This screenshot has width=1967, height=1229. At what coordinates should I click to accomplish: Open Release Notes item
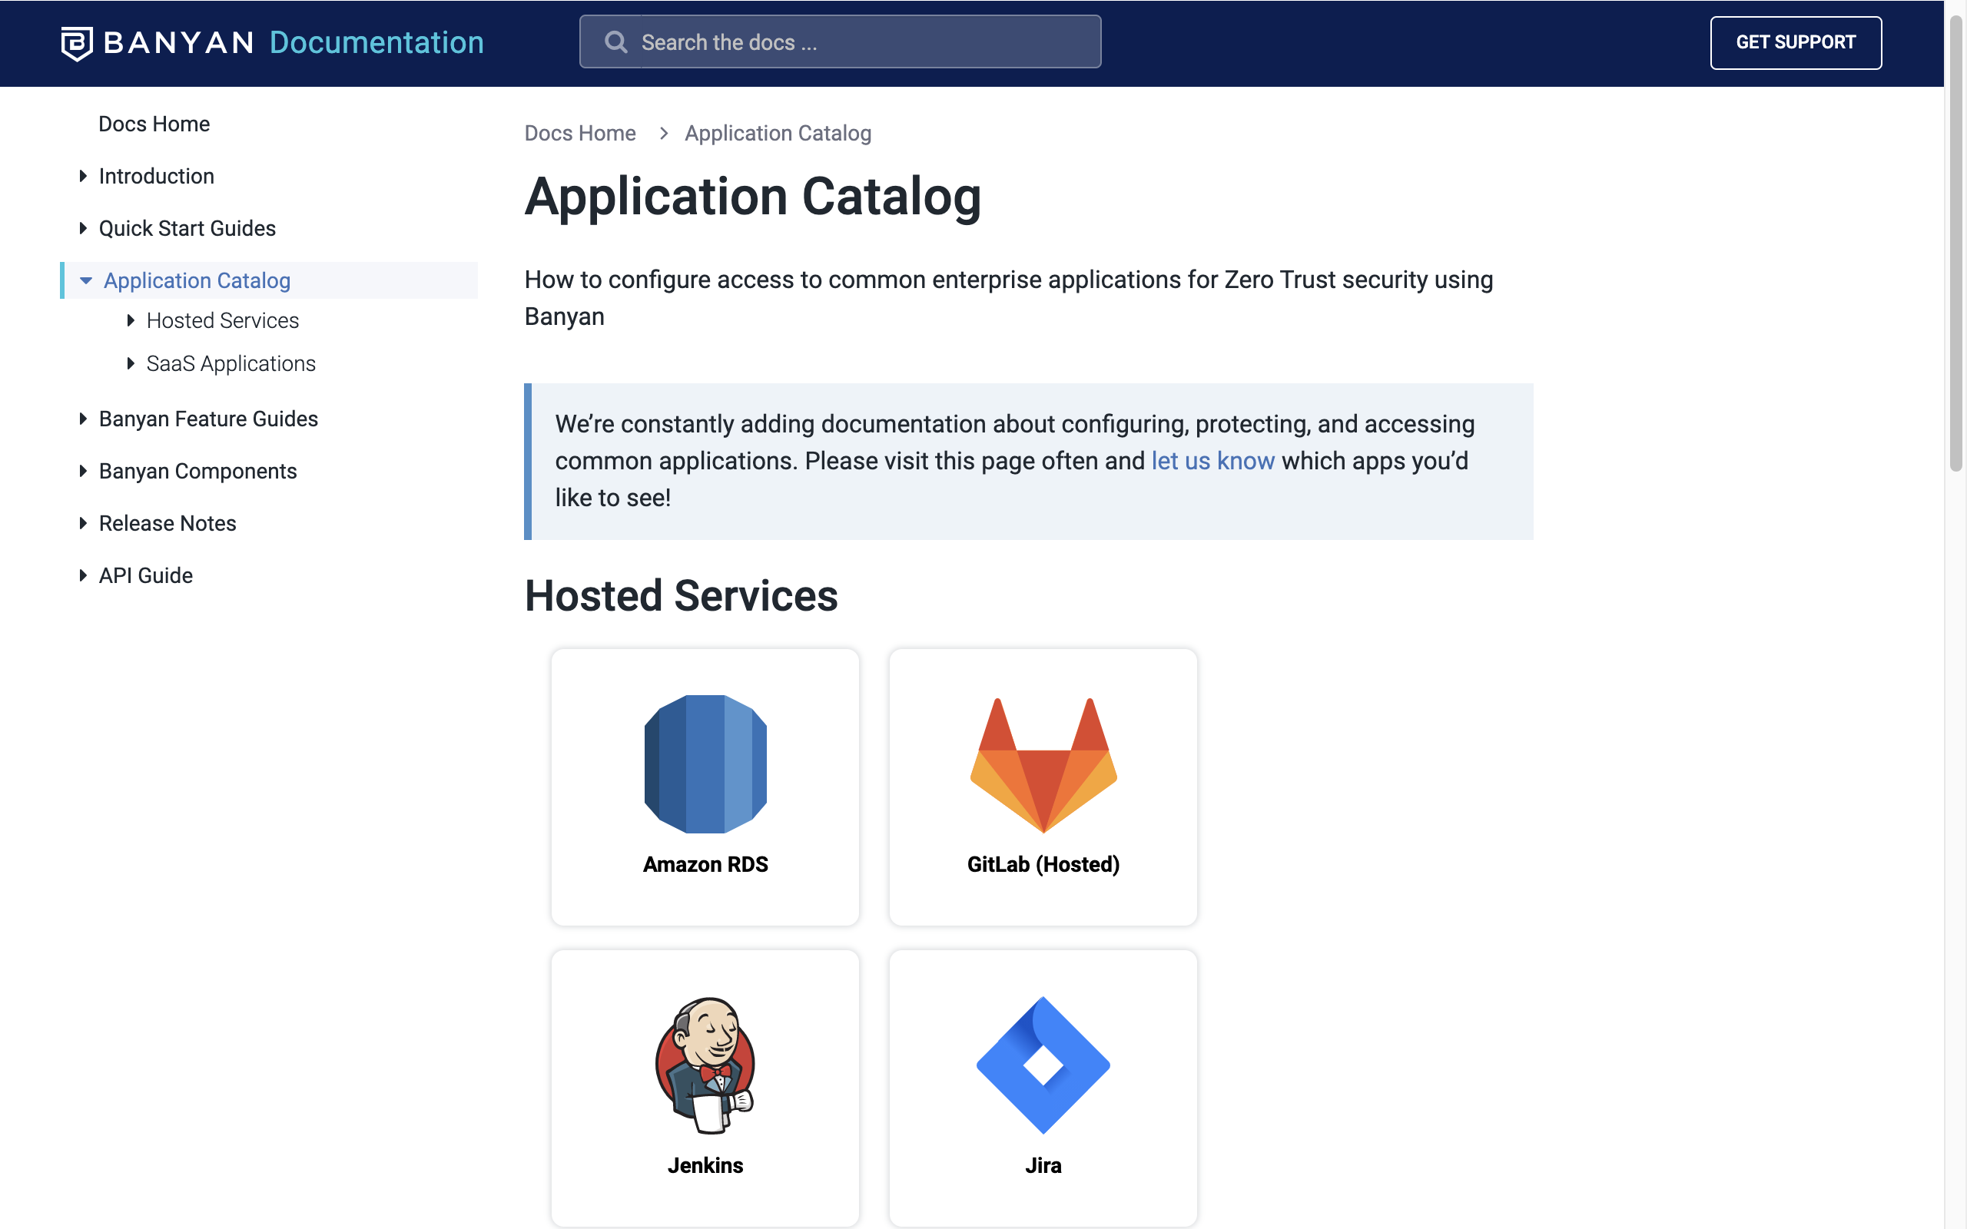(x=168, y=523)
